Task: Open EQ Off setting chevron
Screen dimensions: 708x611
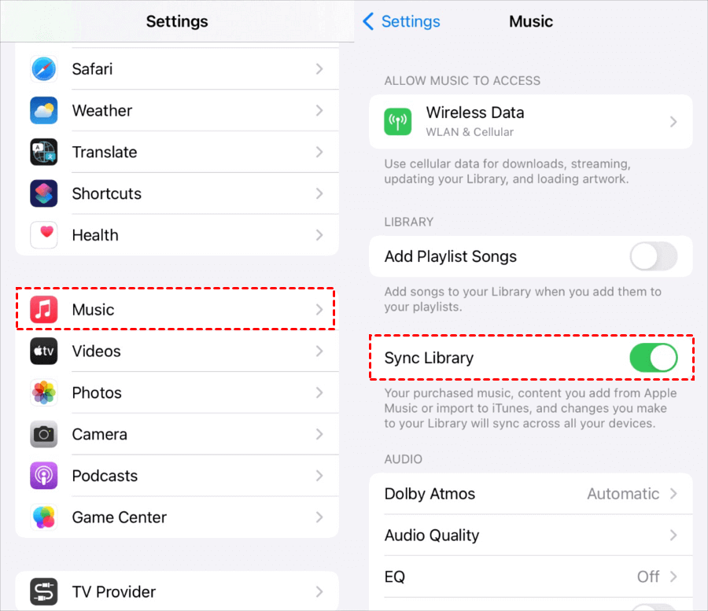Action: (673, 576)
